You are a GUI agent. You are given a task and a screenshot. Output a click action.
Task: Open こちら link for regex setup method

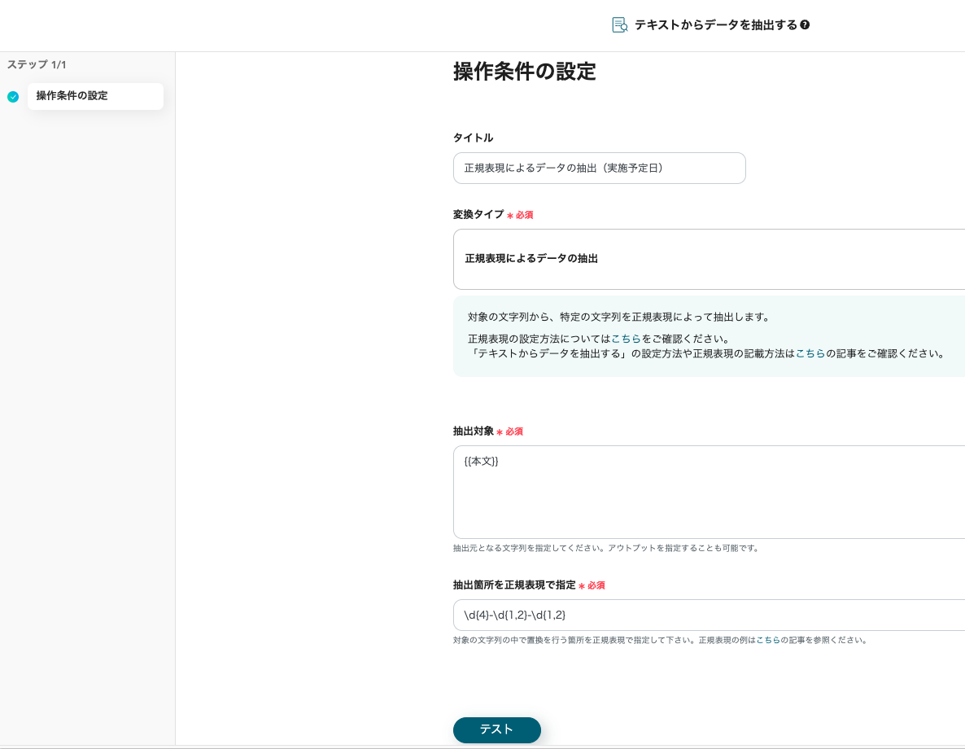pyautogui.click(x=626, y=339)
